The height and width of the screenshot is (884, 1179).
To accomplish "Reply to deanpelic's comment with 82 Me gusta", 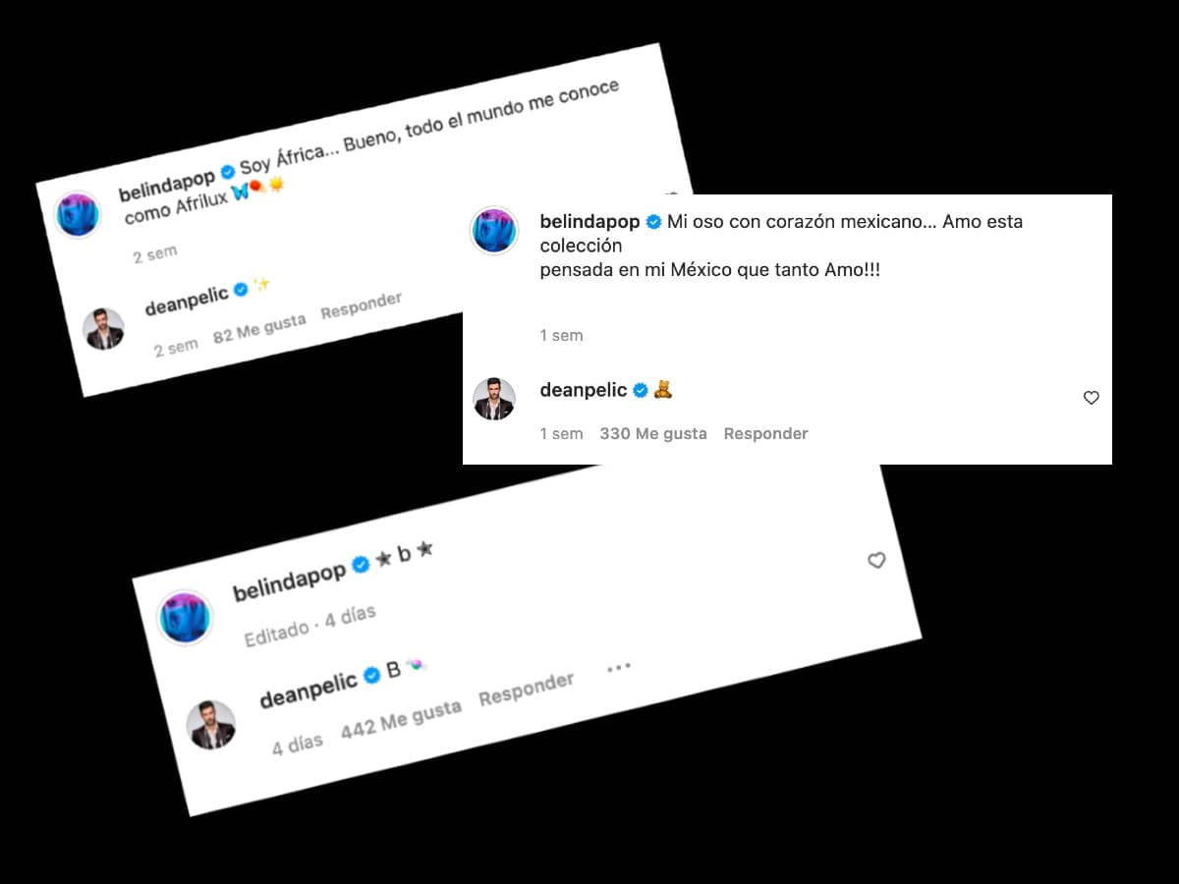I will 362,306.
